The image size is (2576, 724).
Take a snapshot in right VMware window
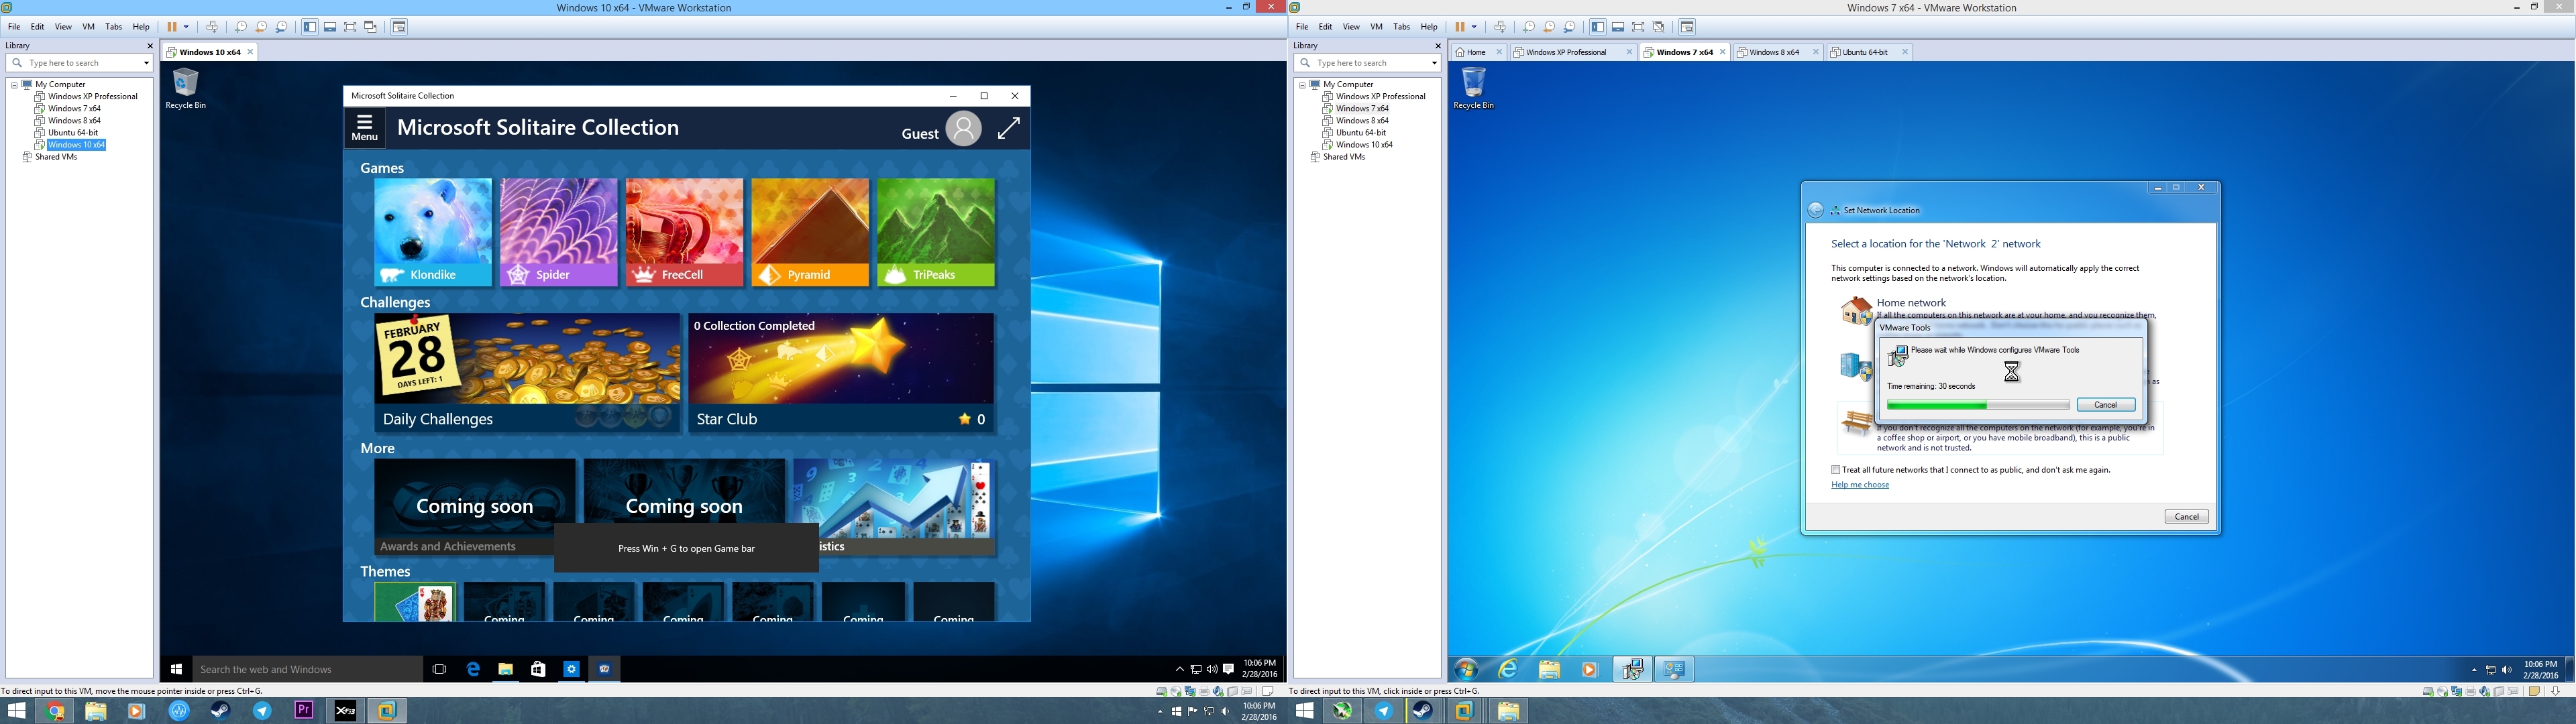pyautogui.click(x=1528, y=27)
